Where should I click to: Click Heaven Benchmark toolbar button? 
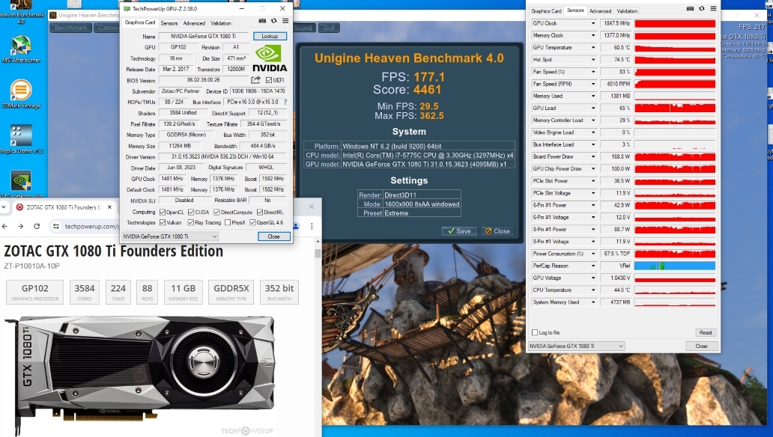tap(71, 28)
